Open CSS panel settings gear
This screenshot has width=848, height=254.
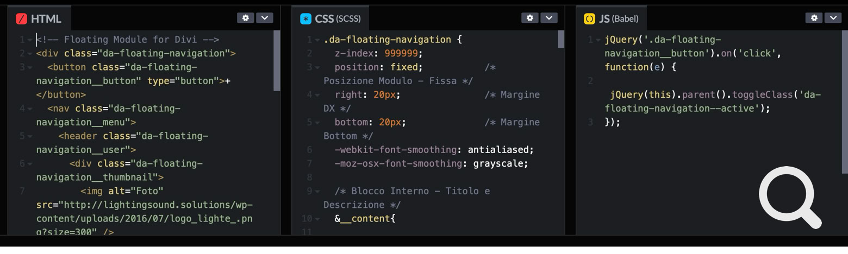click(530, 18)
